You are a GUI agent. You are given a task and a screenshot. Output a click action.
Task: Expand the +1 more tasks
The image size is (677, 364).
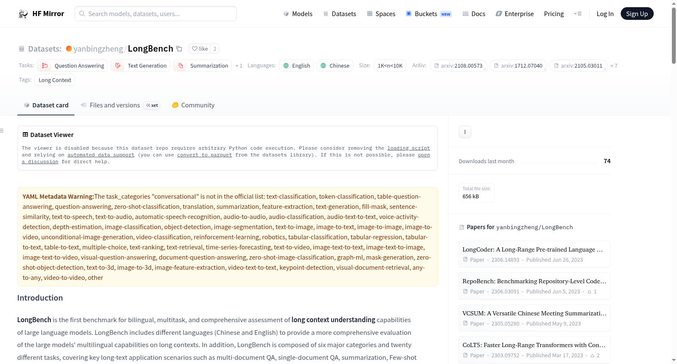click(x=239, y=66)
